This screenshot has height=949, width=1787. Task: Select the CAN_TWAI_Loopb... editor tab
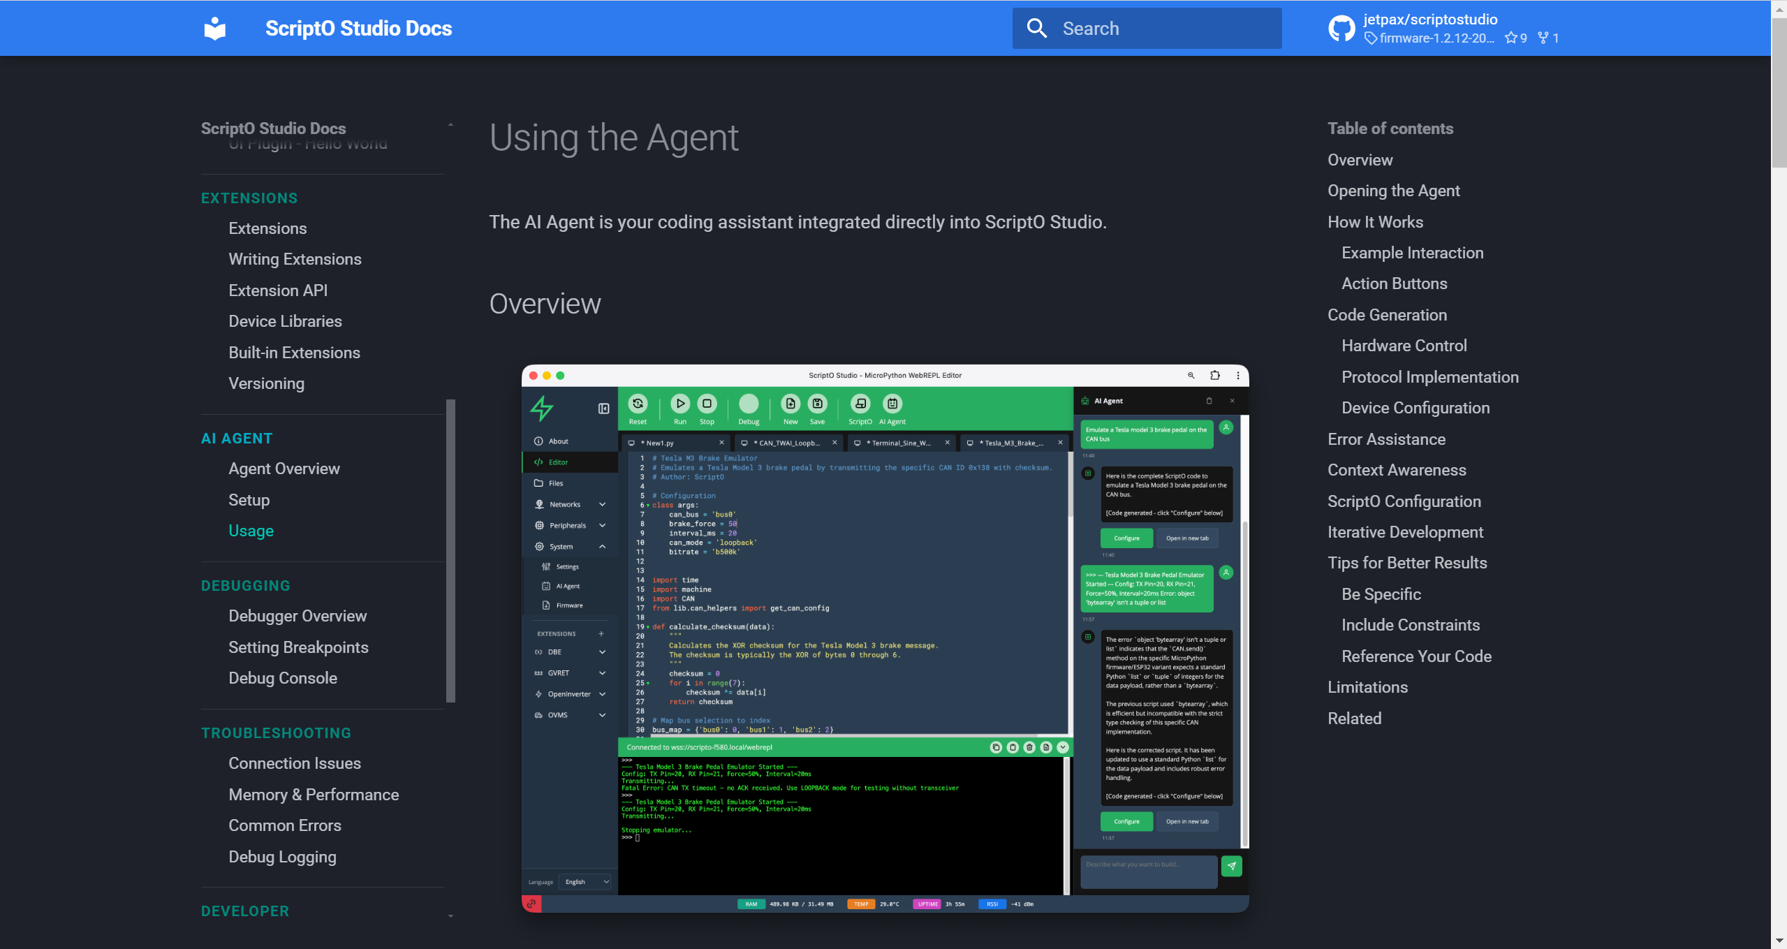(787, 443)
